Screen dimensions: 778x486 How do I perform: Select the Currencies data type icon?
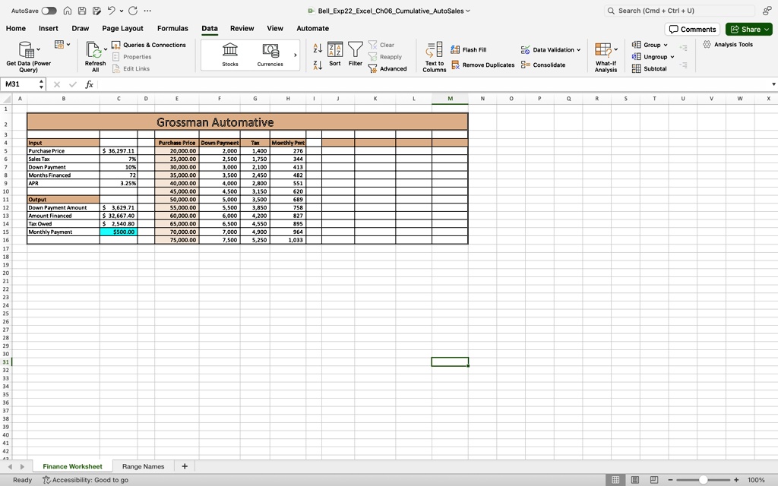[x=271, y=53]
